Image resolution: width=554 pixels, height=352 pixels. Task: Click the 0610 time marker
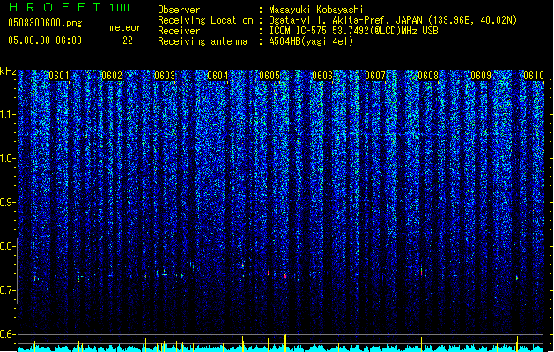(x=534, y=76)
